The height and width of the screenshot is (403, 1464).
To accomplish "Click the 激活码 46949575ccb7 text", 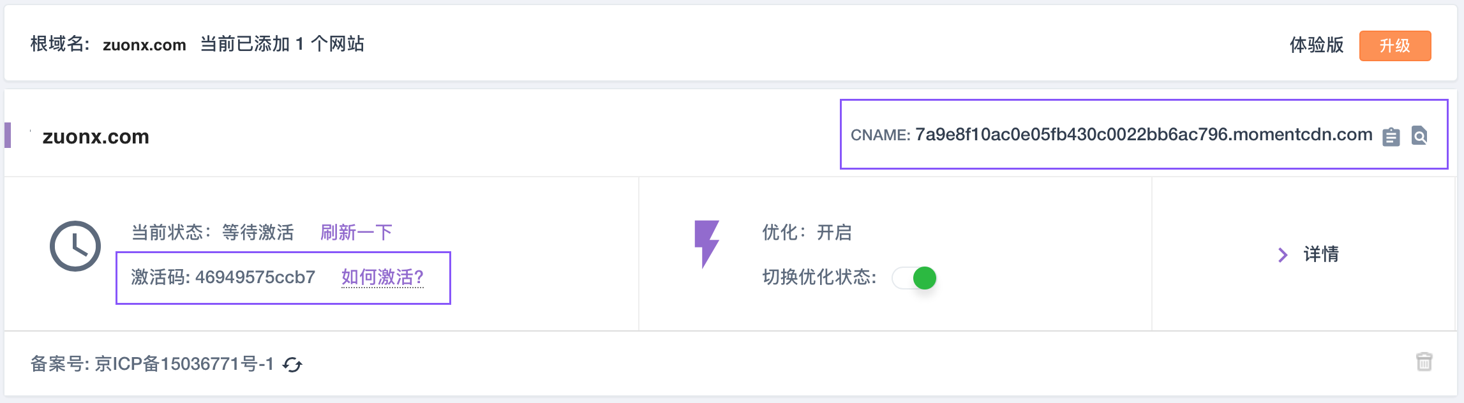I will [x=223, y=277].
